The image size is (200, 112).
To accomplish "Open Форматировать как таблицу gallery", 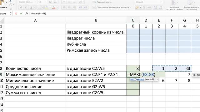I will tap(191, 5).
